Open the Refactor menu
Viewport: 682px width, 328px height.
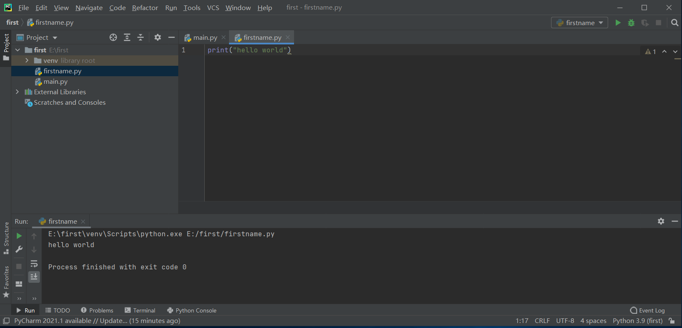145,8
